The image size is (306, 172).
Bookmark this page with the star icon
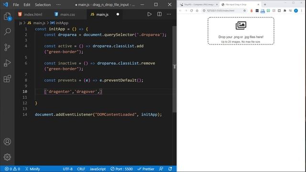[x=244, y=11]
